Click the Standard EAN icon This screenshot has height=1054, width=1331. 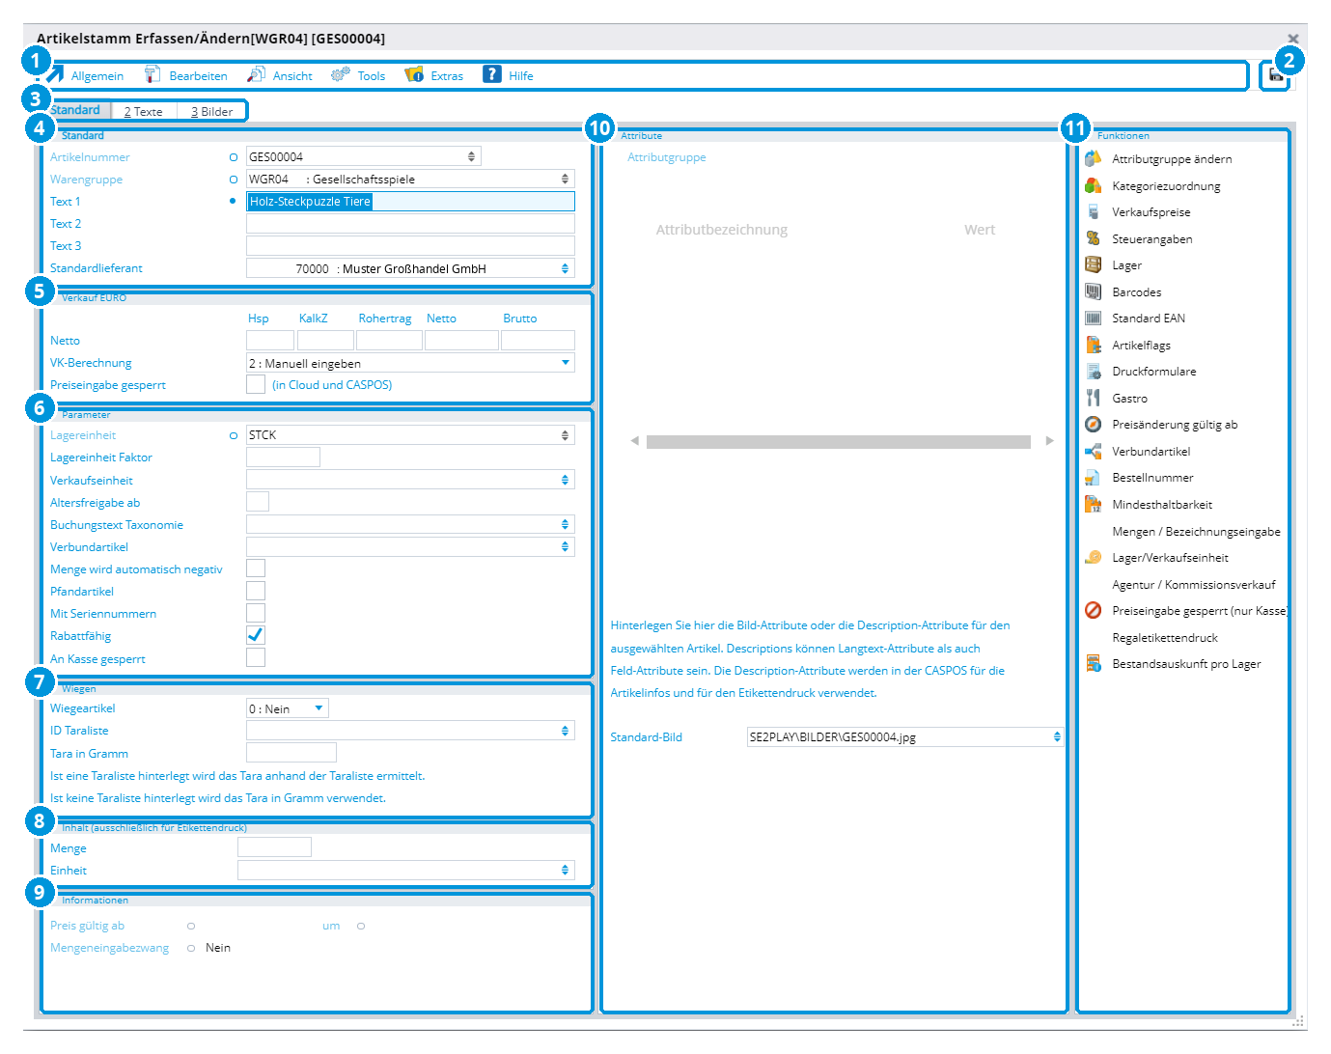tap(1093, 319)
